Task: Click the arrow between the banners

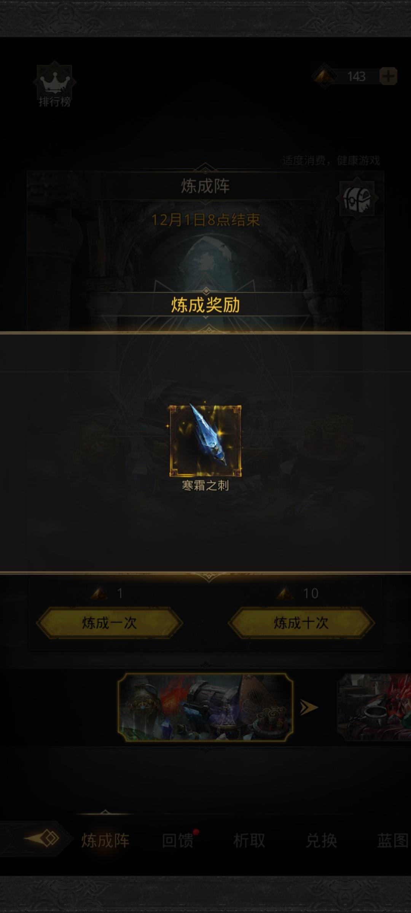Action: point(309,707)
